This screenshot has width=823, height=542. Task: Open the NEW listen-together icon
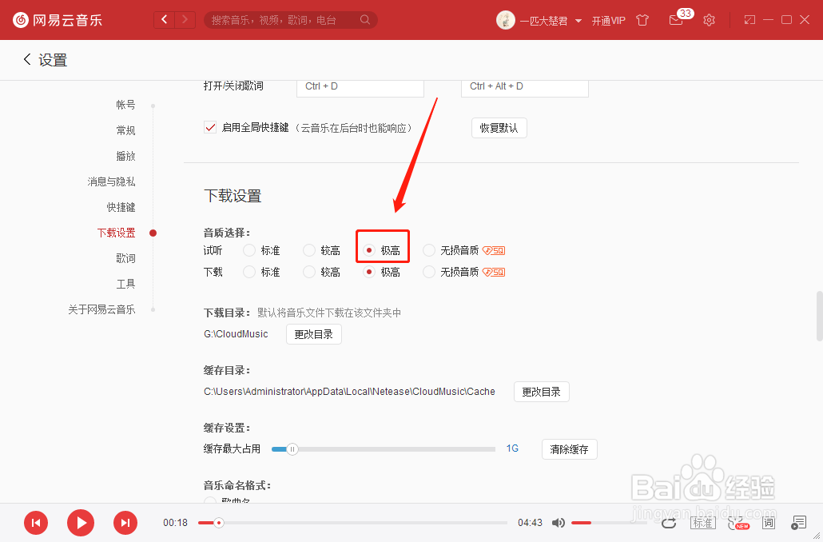click(x=738, y=523)
